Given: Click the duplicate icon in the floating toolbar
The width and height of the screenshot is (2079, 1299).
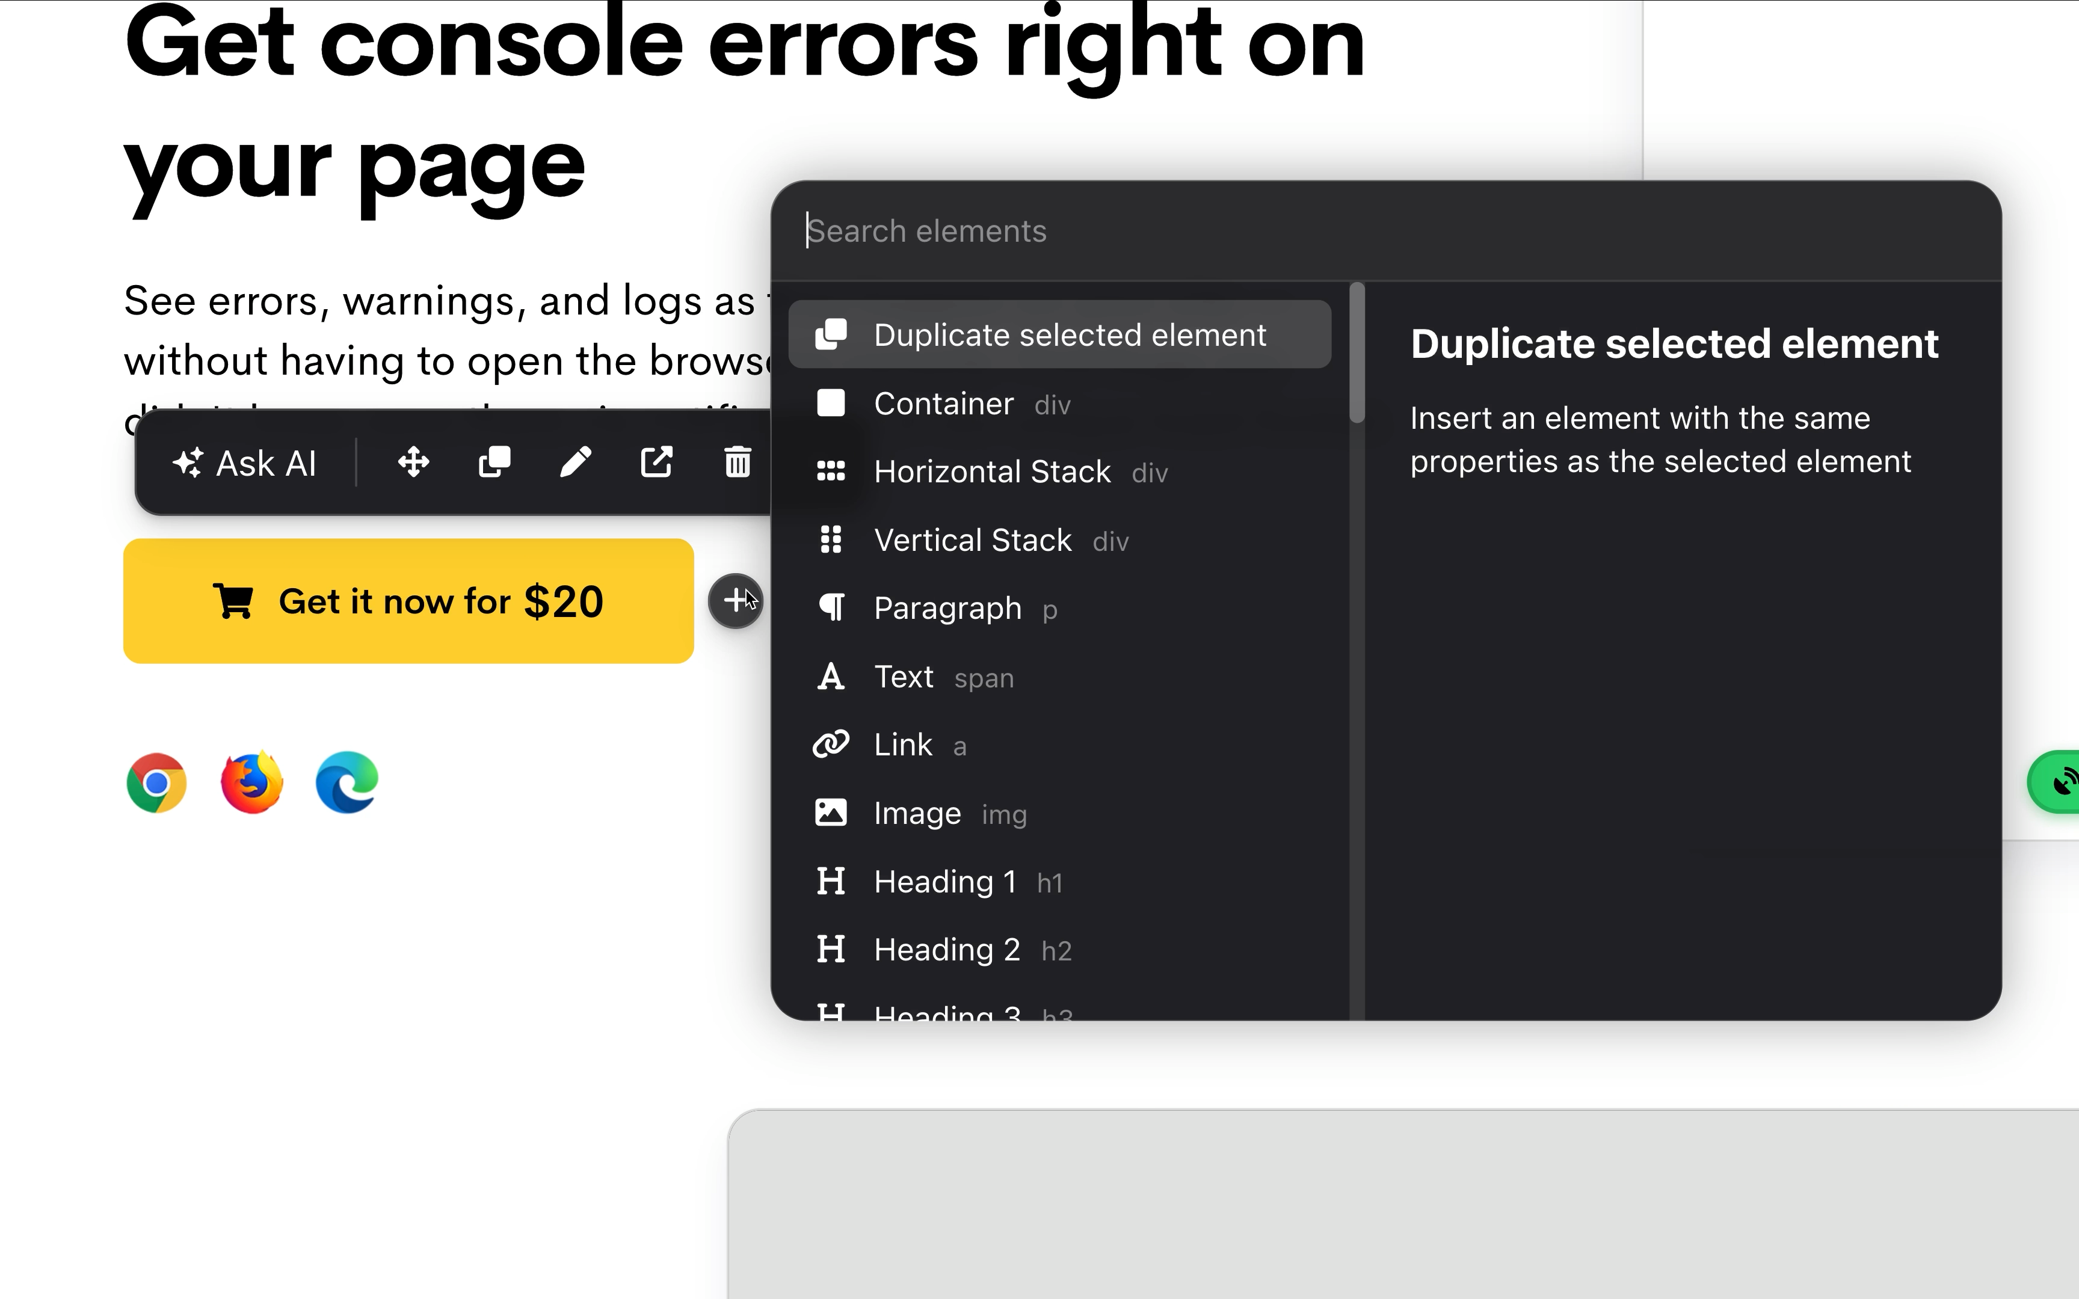Looking at the screenshot, I should tap(495, 463).
